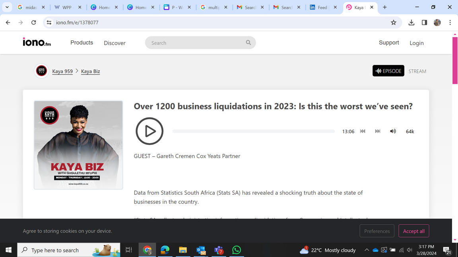
Task: Open the weather widget 22°C
Action: pyautogui.click(x=328, y=250)
